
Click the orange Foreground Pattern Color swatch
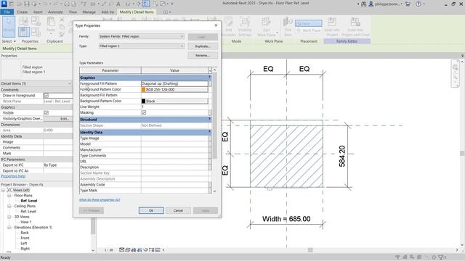coord(144,89)
